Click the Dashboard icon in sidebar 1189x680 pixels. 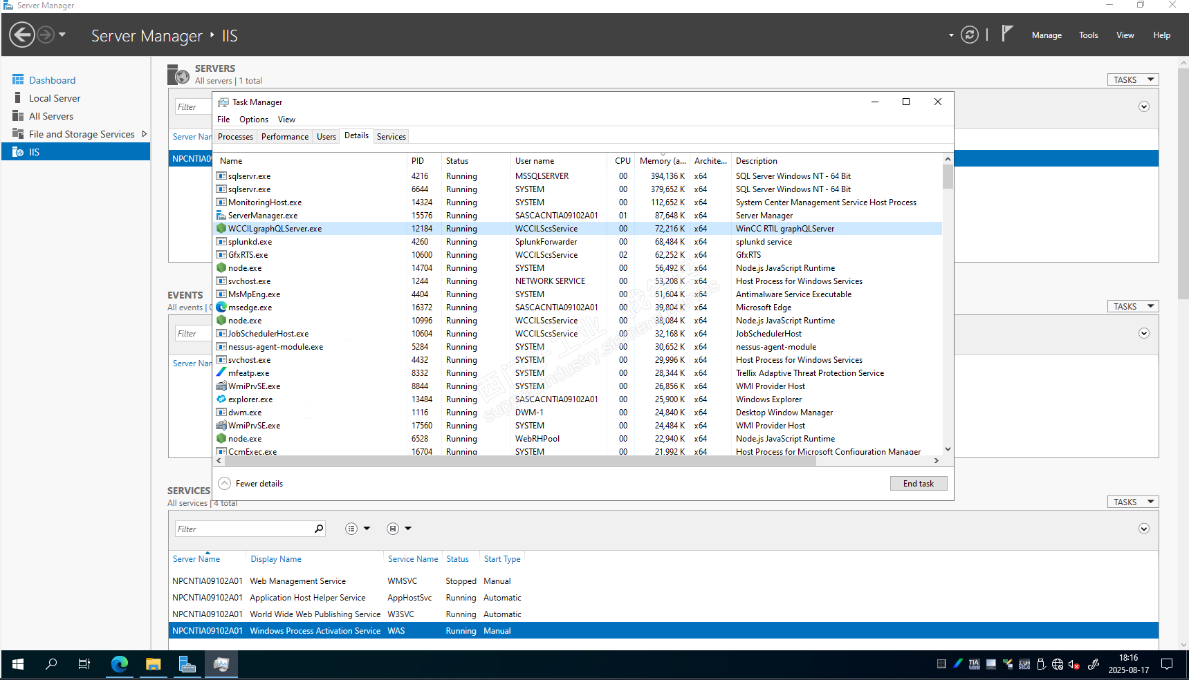18,80
